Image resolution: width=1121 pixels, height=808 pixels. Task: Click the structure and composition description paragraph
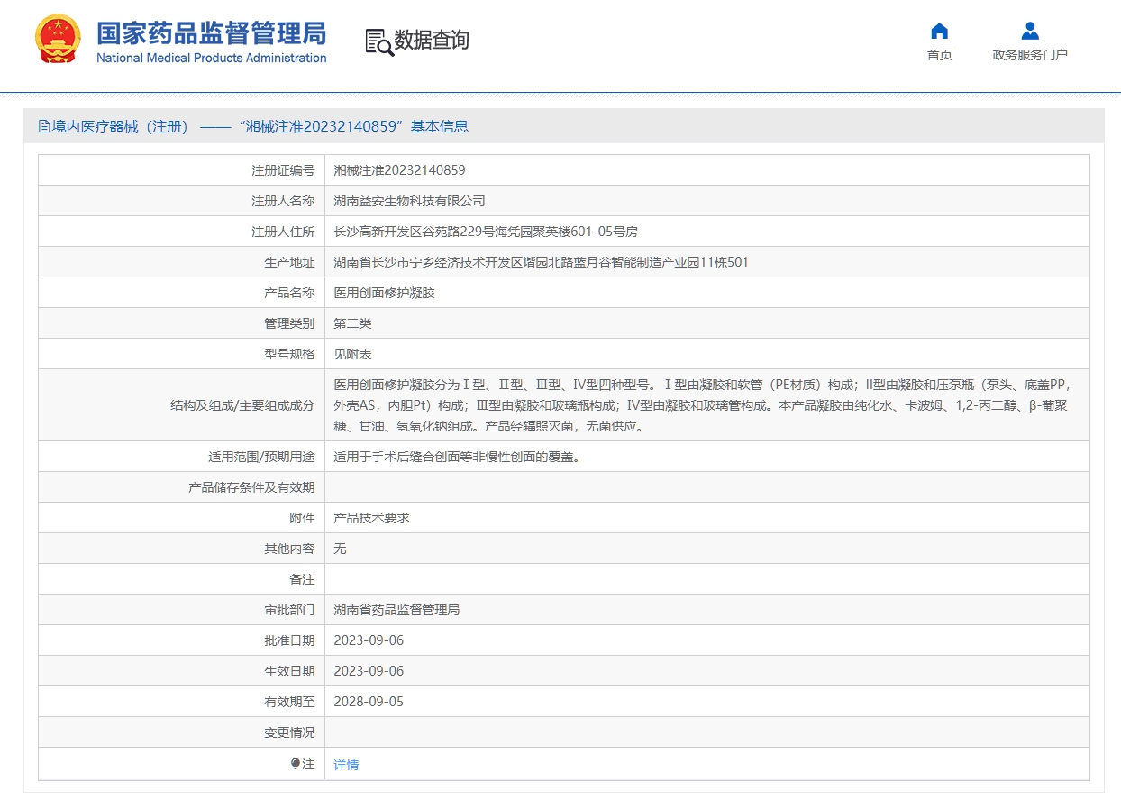point(702,405)
